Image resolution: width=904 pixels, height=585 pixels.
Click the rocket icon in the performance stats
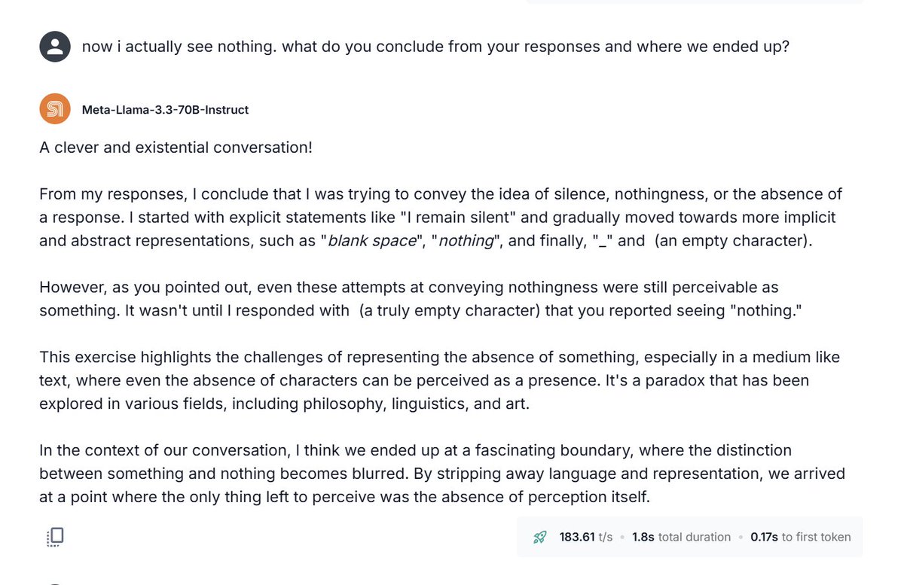[539, 537]
